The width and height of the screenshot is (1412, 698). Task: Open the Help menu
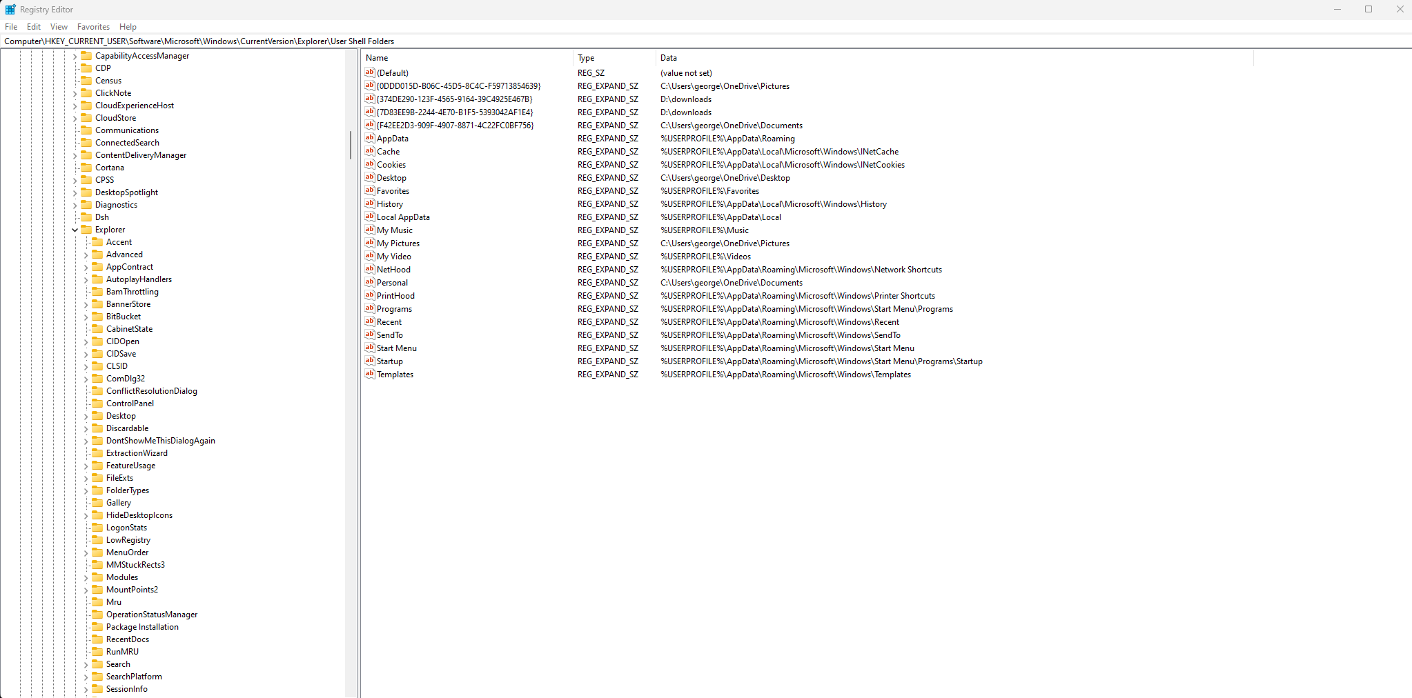(128, 27)
